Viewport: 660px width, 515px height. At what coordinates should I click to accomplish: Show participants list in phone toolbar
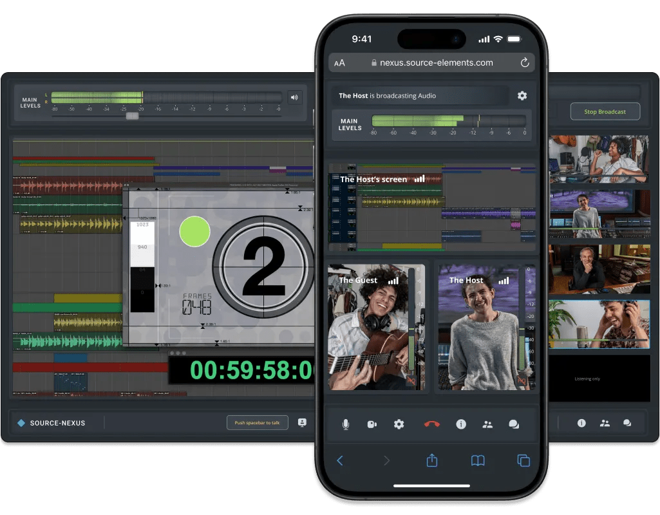tap(487, 424)
